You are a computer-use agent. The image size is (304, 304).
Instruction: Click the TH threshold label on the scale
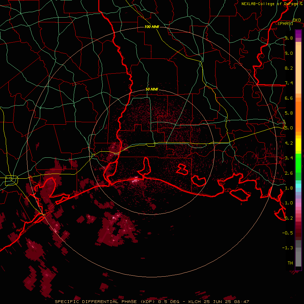tap(290, 263)
